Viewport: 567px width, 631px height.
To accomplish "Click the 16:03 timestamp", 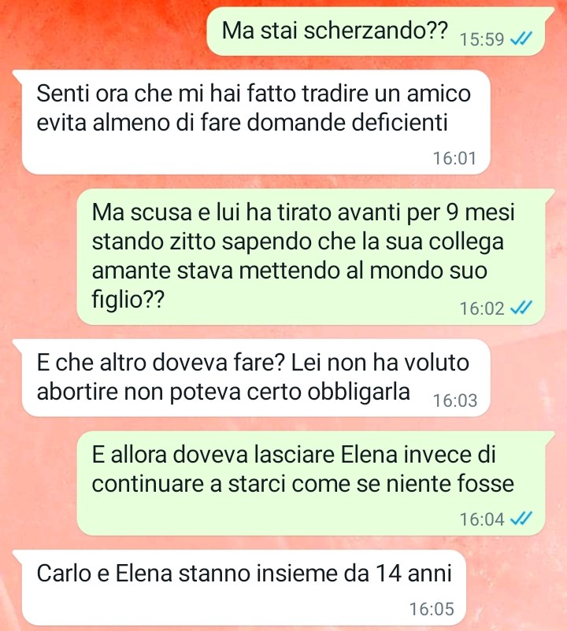I will [455, 400].
